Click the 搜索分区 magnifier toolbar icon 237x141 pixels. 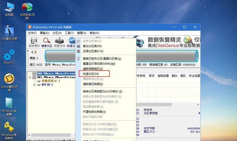[x=47, y=42]
